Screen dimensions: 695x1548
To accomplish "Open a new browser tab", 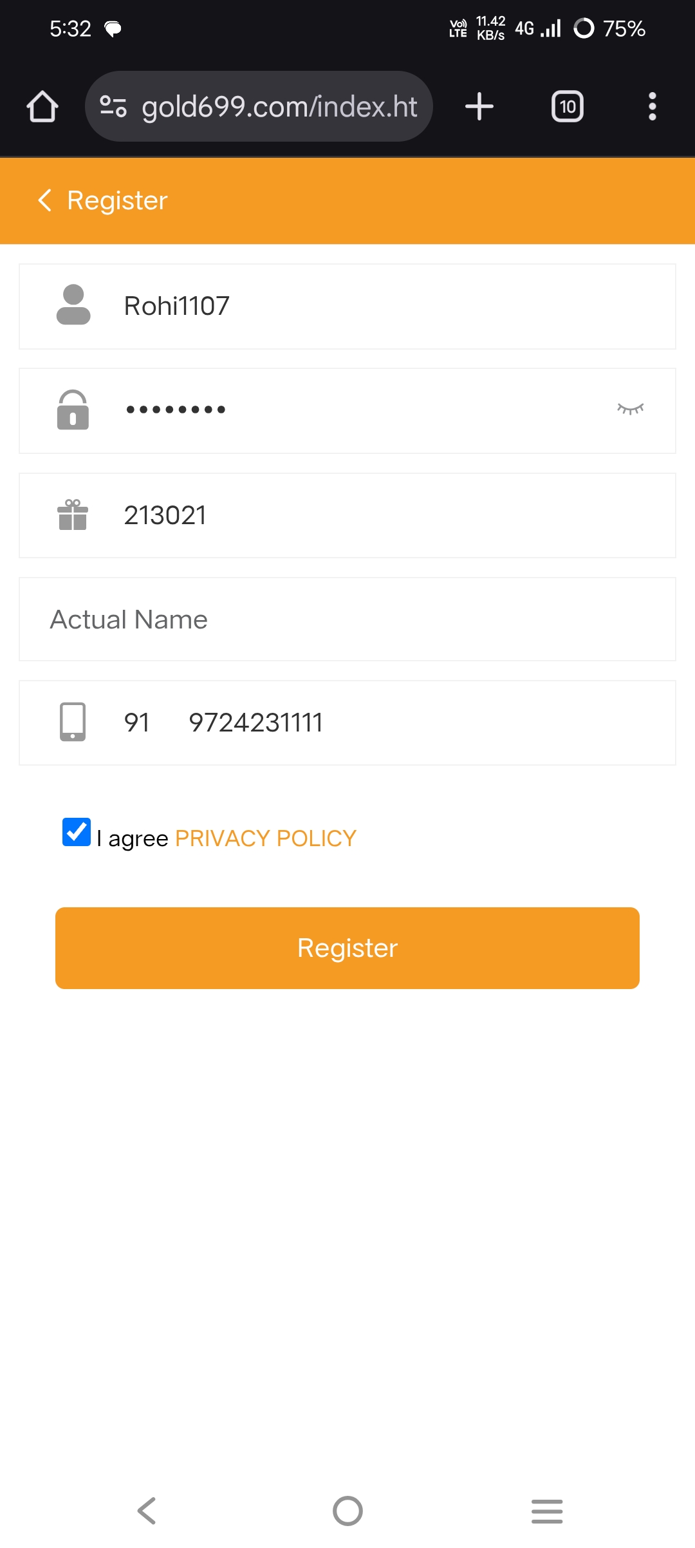I will point(479,106).
